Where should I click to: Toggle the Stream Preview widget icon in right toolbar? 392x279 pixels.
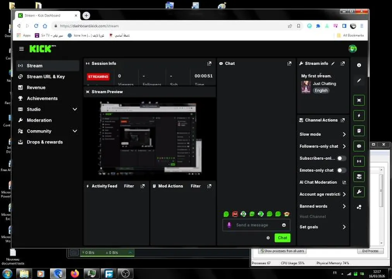(359, 100)
